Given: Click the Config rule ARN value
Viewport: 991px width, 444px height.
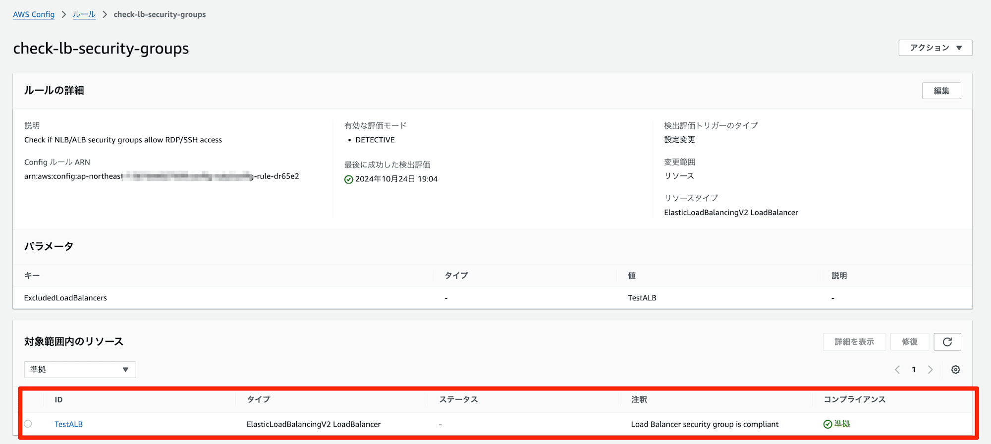Looking at the screenshot, I should point(162,176).
